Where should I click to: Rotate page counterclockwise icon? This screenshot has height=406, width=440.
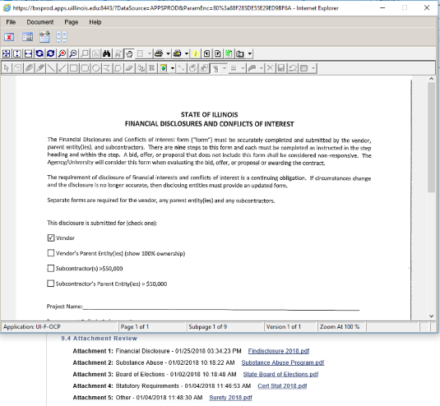[x=39, y=53]
